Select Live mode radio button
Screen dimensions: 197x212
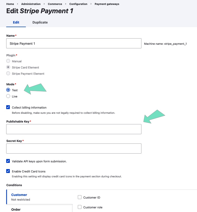coord(8,96)
